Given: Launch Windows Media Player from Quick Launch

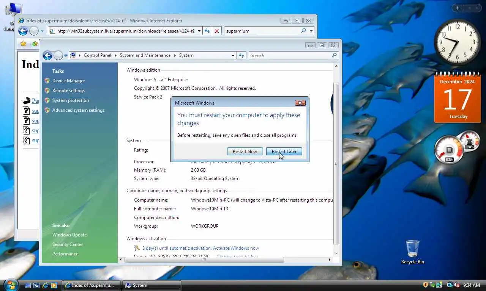Looking at the screenshot, I should point(54,285).
